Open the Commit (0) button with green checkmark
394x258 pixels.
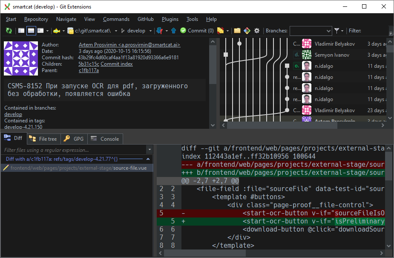(x=195, y=31)
